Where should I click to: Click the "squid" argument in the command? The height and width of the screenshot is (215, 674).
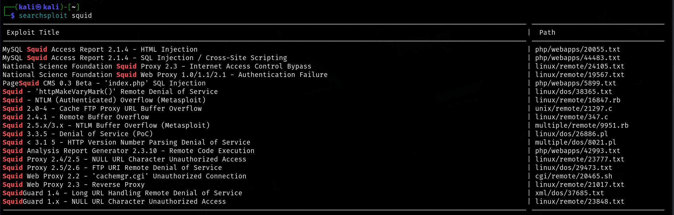click(x=82, y=16)
